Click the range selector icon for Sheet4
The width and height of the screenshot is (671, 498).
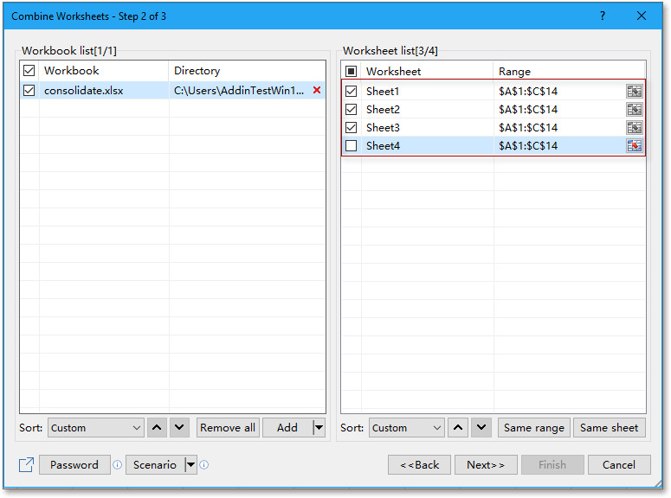(635, 146)
